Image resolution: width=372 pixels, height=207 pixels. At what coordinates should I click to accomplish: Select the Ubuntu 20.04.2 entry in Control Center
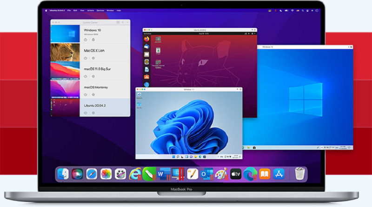(x=97, y=106)
